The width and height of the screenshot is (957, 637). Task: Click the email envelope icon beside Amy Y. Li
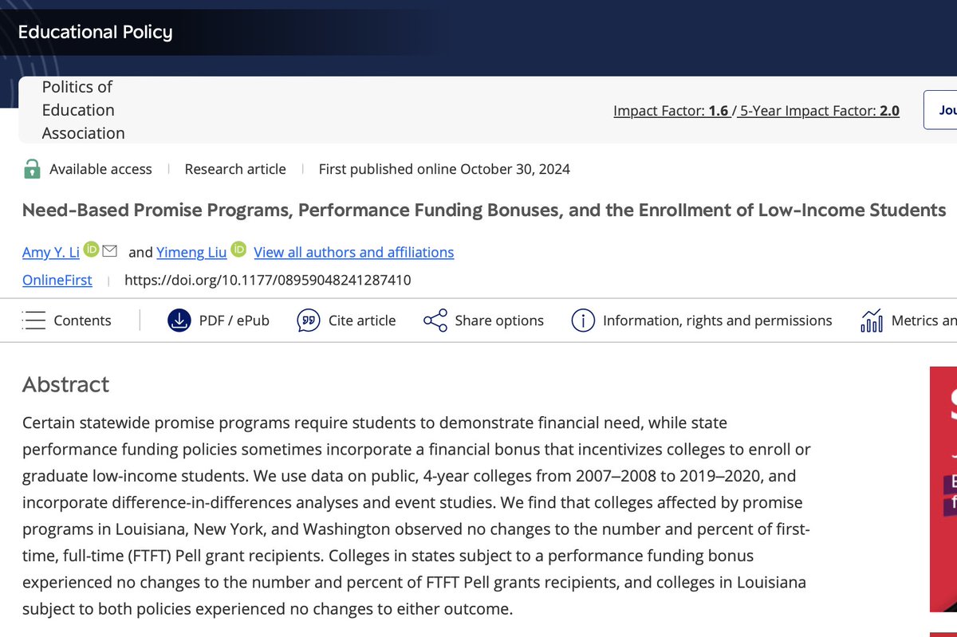[110, 251]
